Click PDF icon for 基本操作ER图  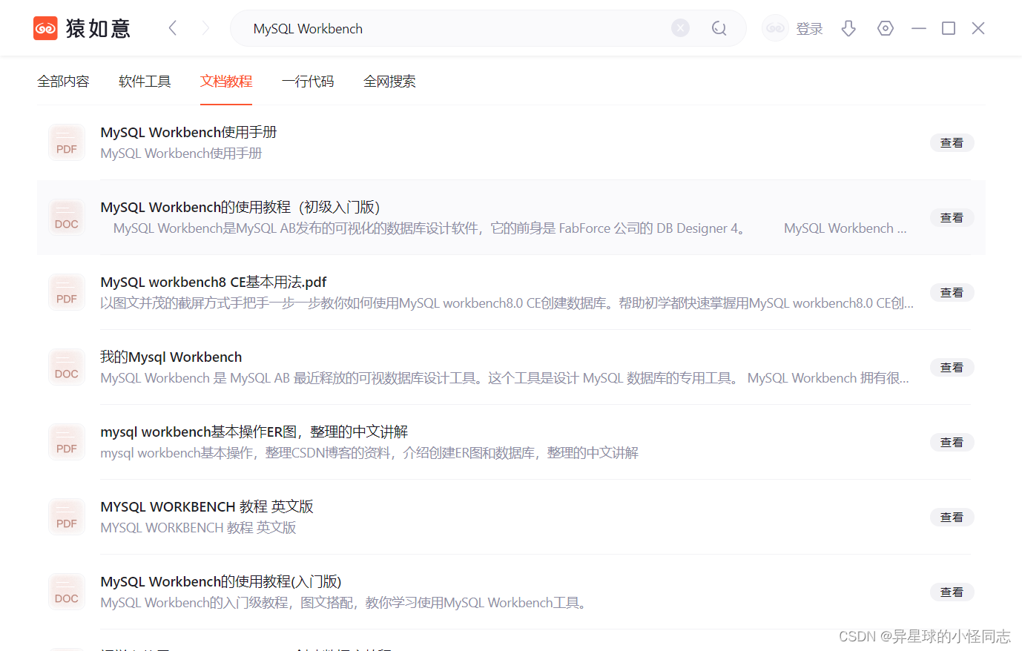point(67,442)
